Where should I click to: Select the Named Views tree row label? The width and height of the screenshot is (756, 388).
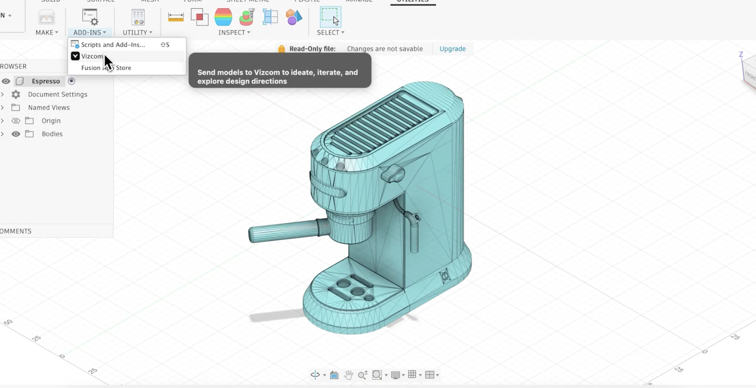click(49, 107)
